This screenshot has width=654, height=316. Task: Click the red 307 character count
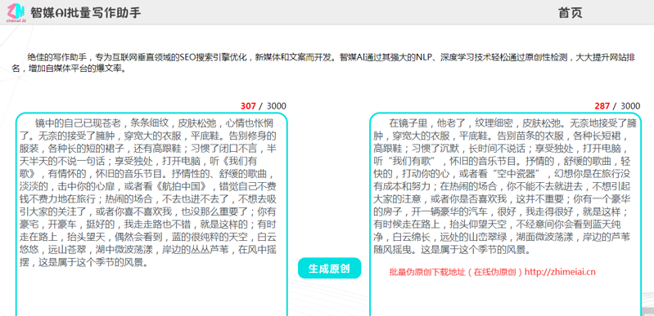248,106
